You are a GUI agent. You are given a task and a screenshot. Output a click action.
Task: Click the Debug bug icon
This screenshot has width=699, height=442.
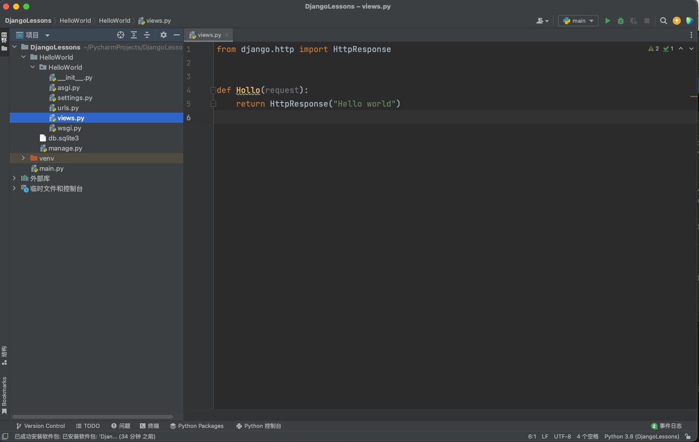pos(621,21)
